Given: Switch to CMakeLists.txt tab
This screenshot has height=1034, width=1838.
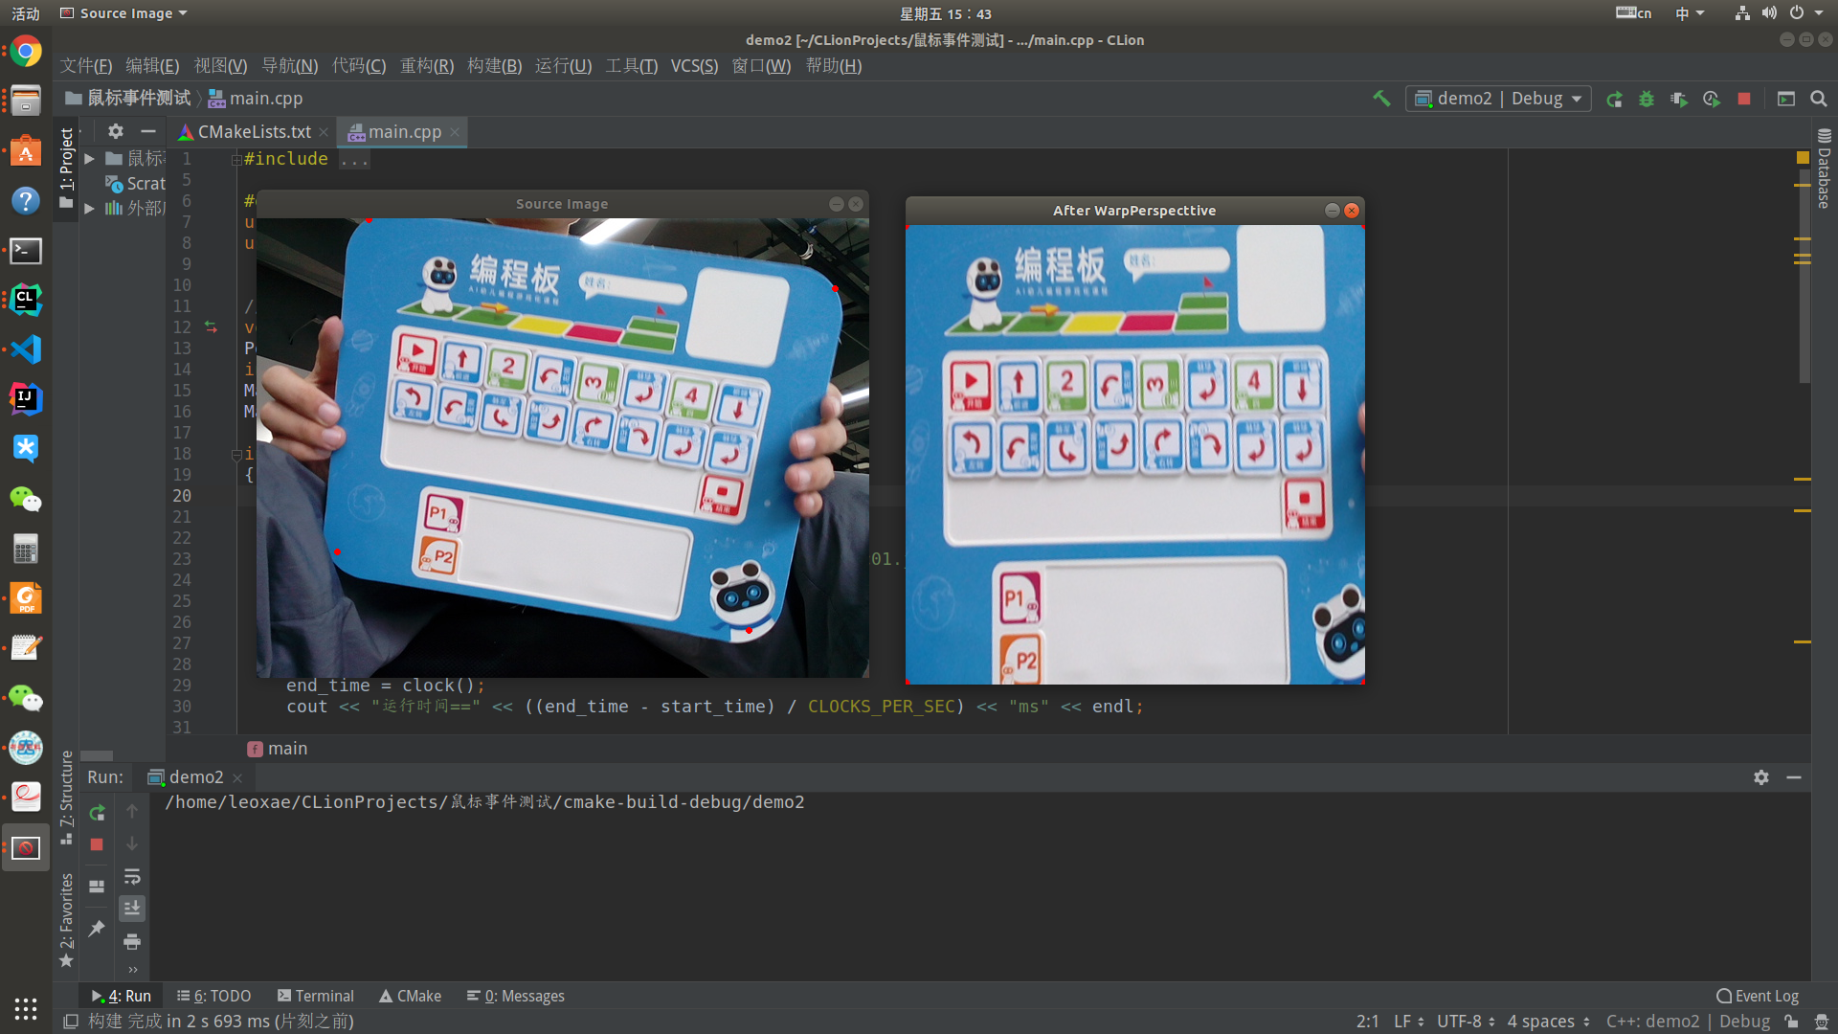Looking at the screenshot, I should point(254,132).
